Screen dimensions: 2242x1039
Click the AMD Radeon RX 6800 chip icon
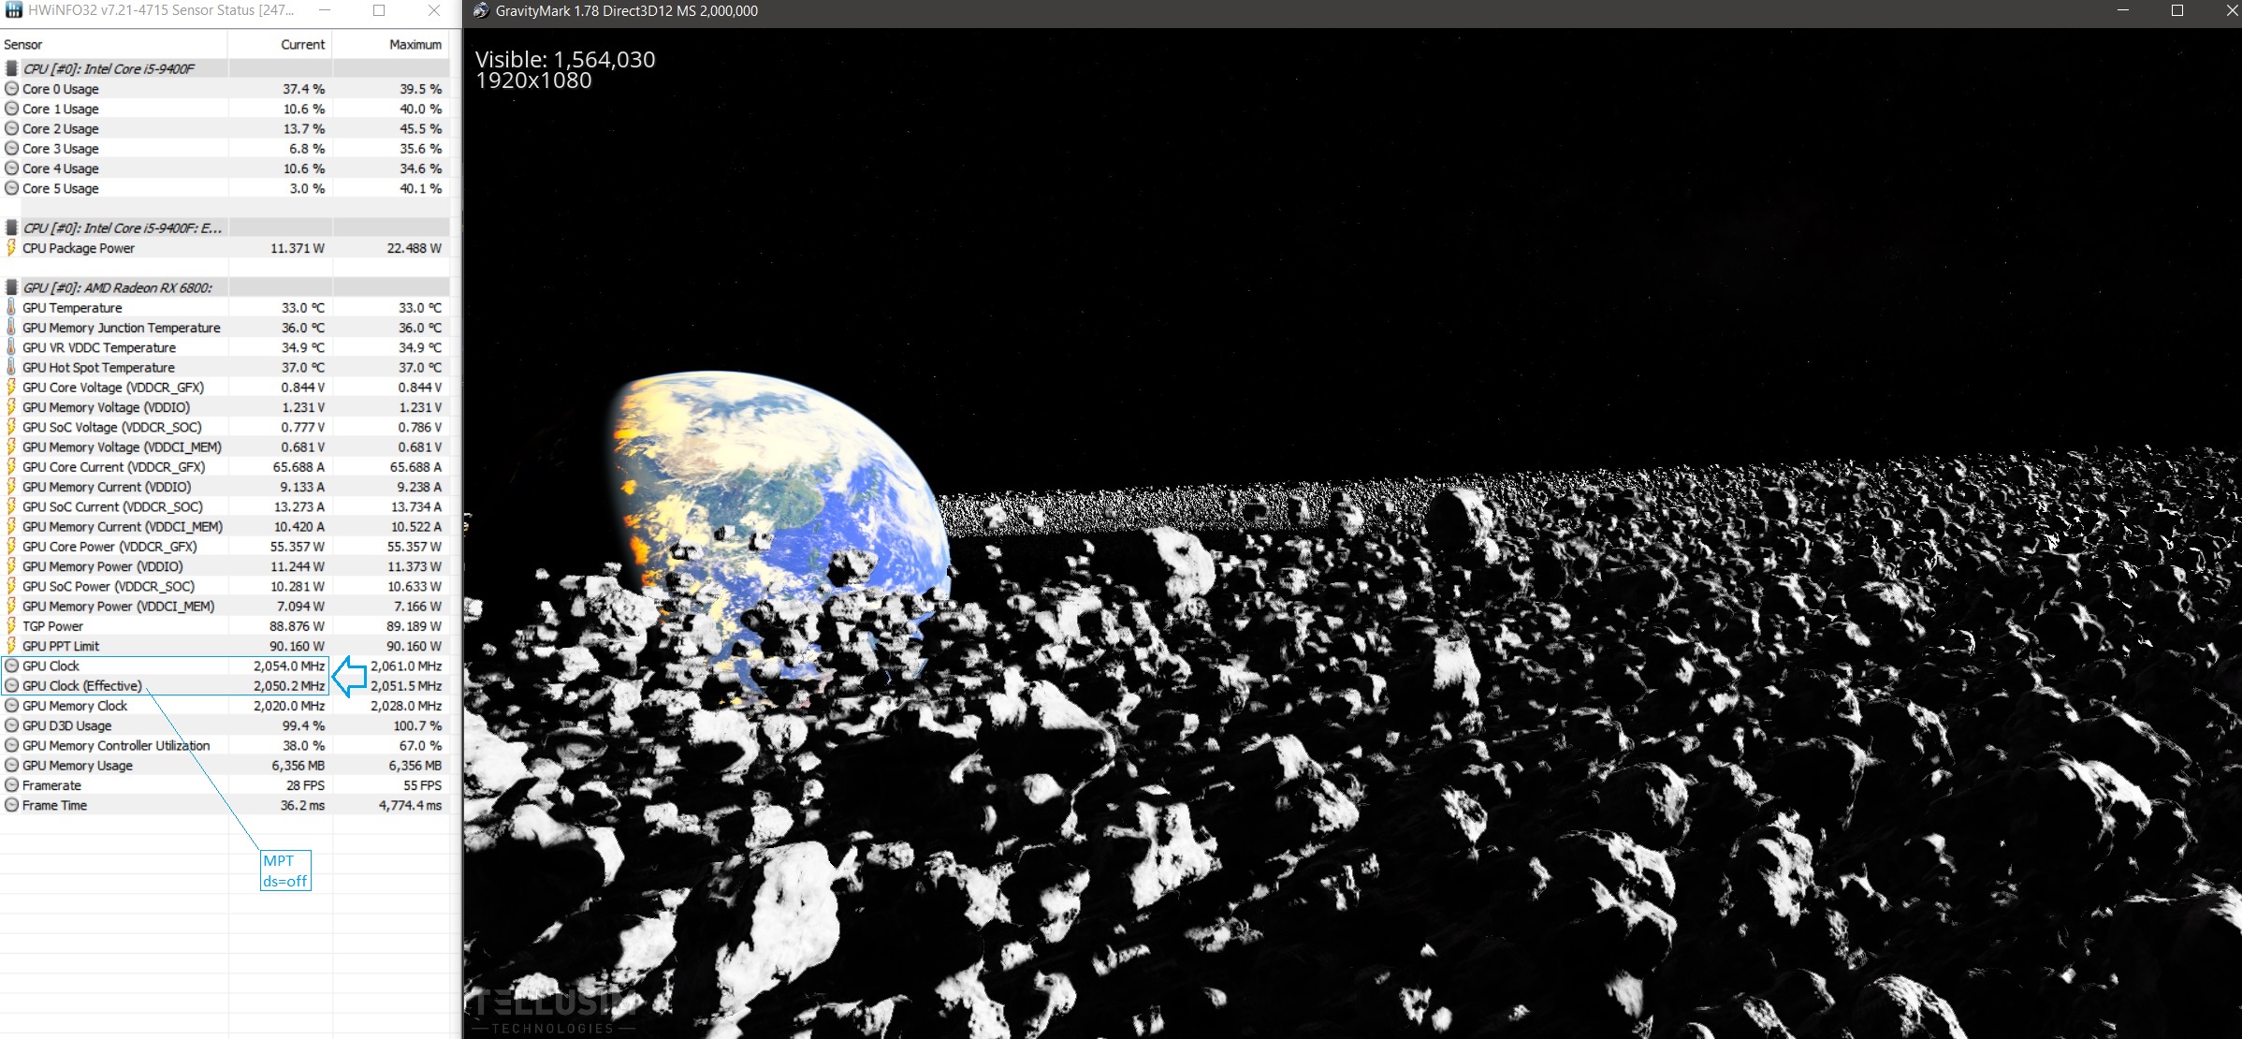[x=11, y=287]
